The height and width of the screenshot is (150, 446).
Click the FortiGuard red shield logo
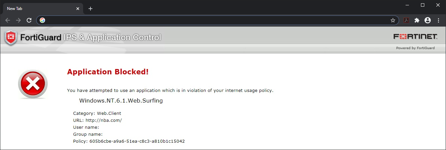pos(11,37)
